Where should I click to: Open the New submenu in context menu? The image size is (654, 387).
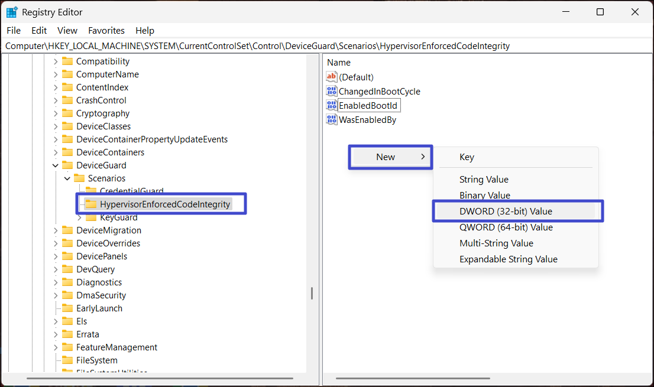pyautogui.click(x=390, y=157)
